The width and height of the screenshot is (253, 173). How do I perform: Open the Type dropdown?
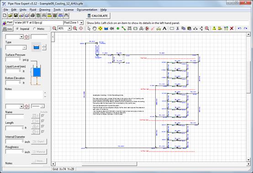pos(24,47)
